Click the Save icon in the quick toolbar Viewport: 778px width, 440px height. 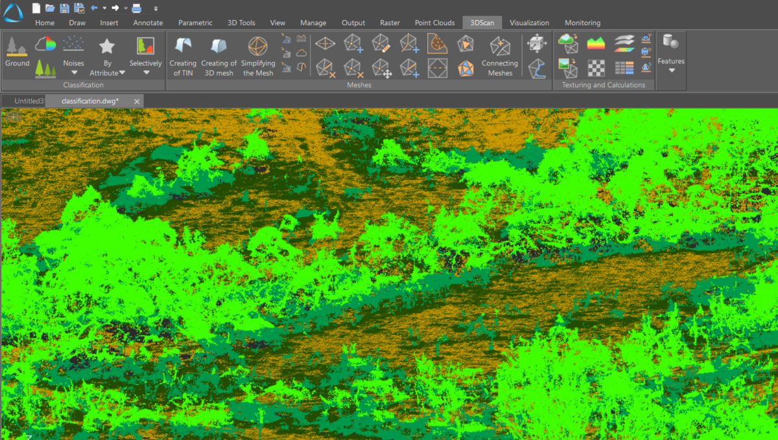pos(64,8)
